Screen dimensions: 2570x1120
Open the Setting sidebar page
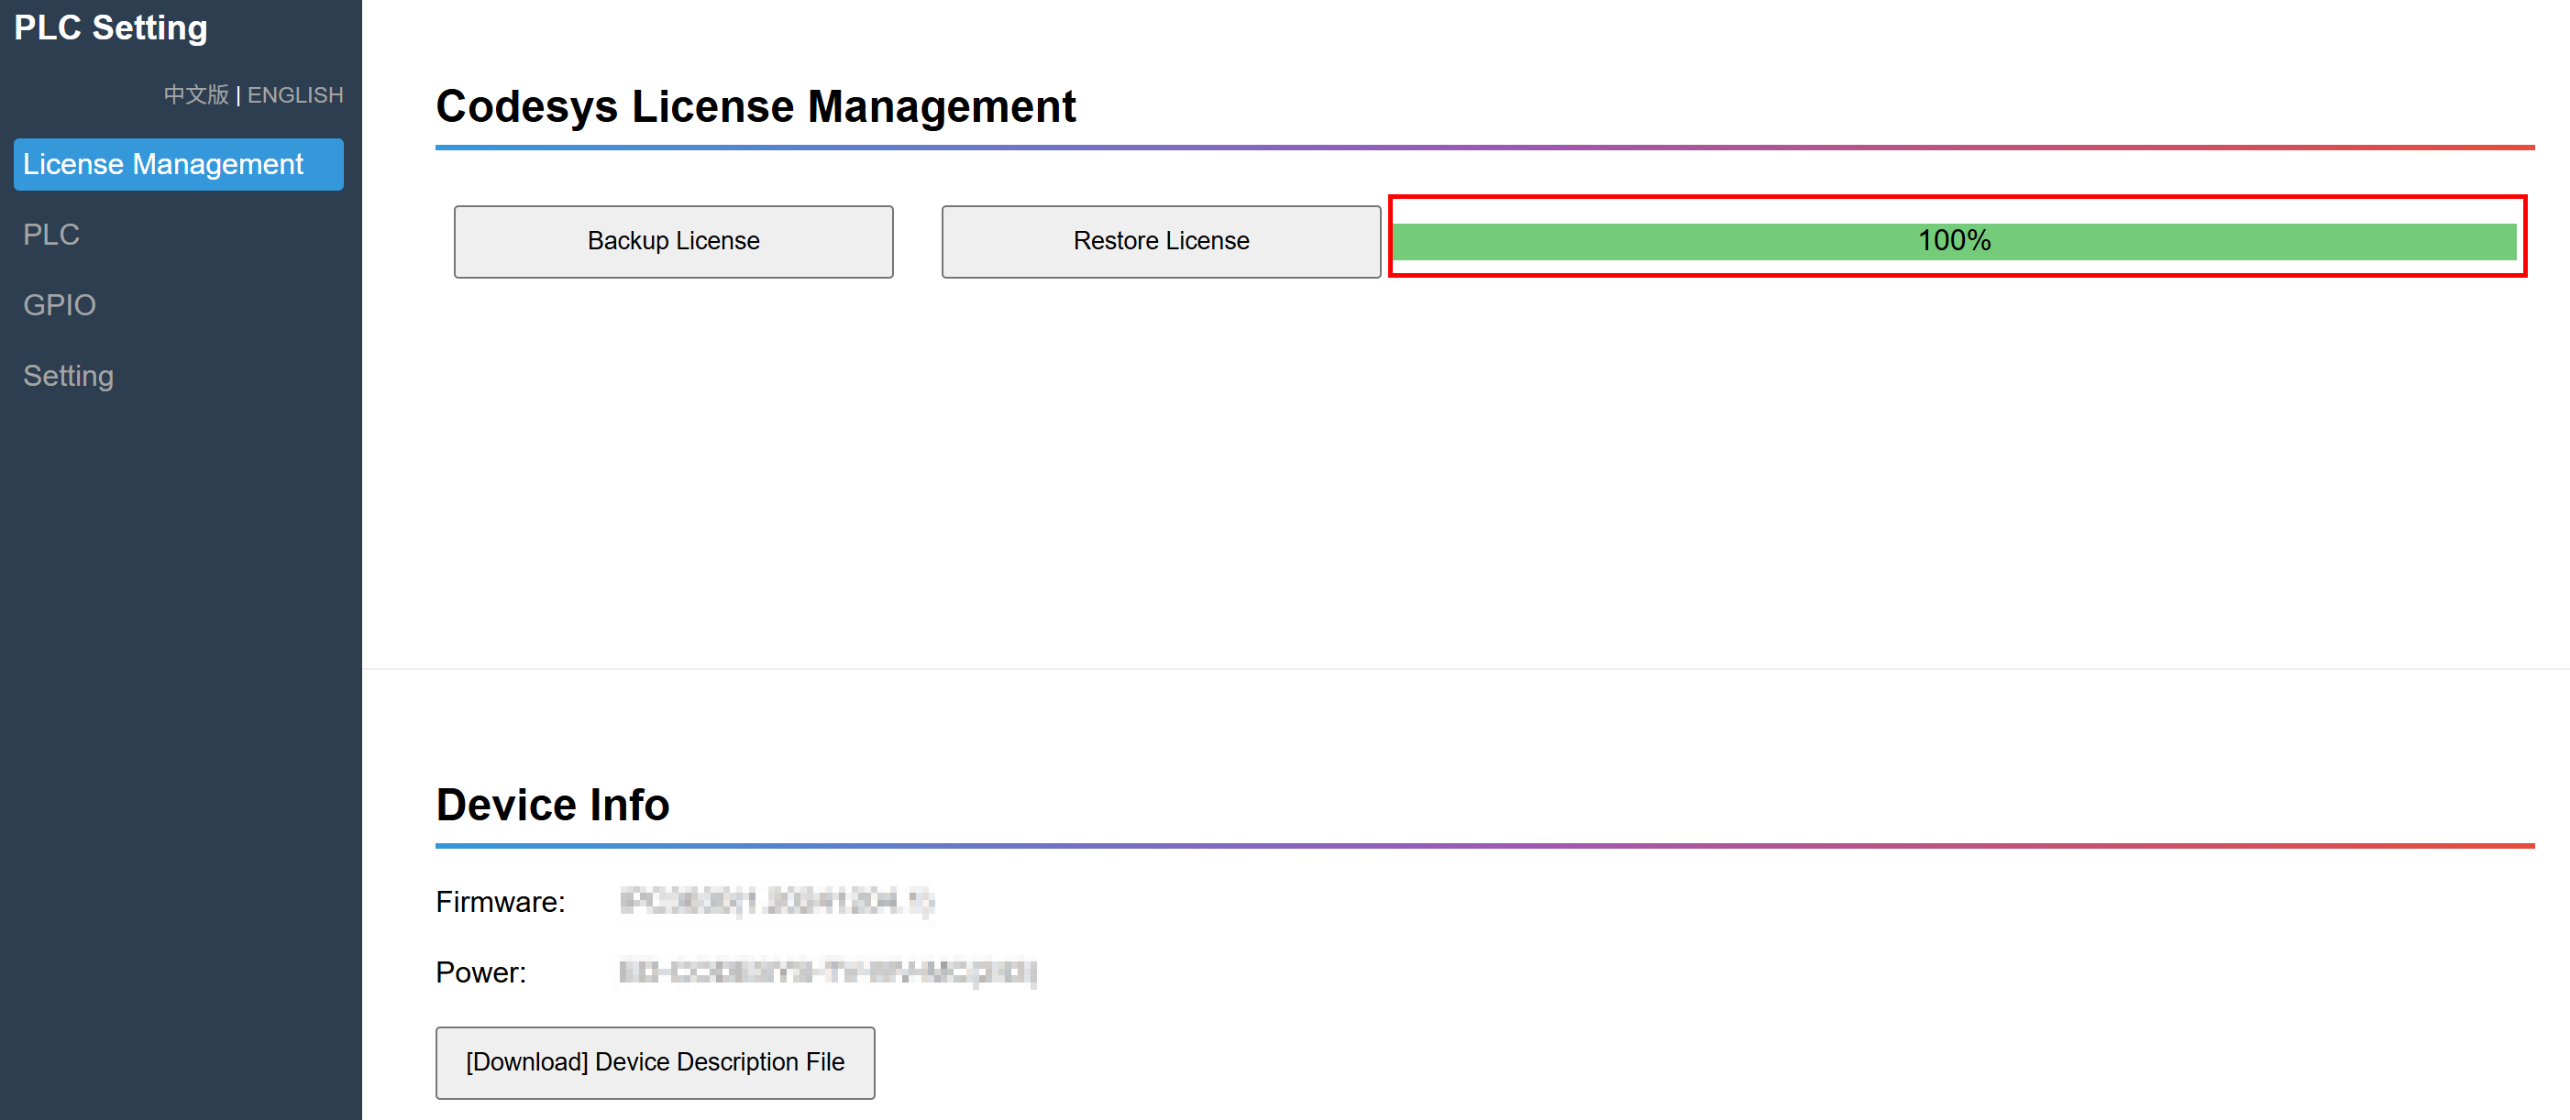[68, 375]
